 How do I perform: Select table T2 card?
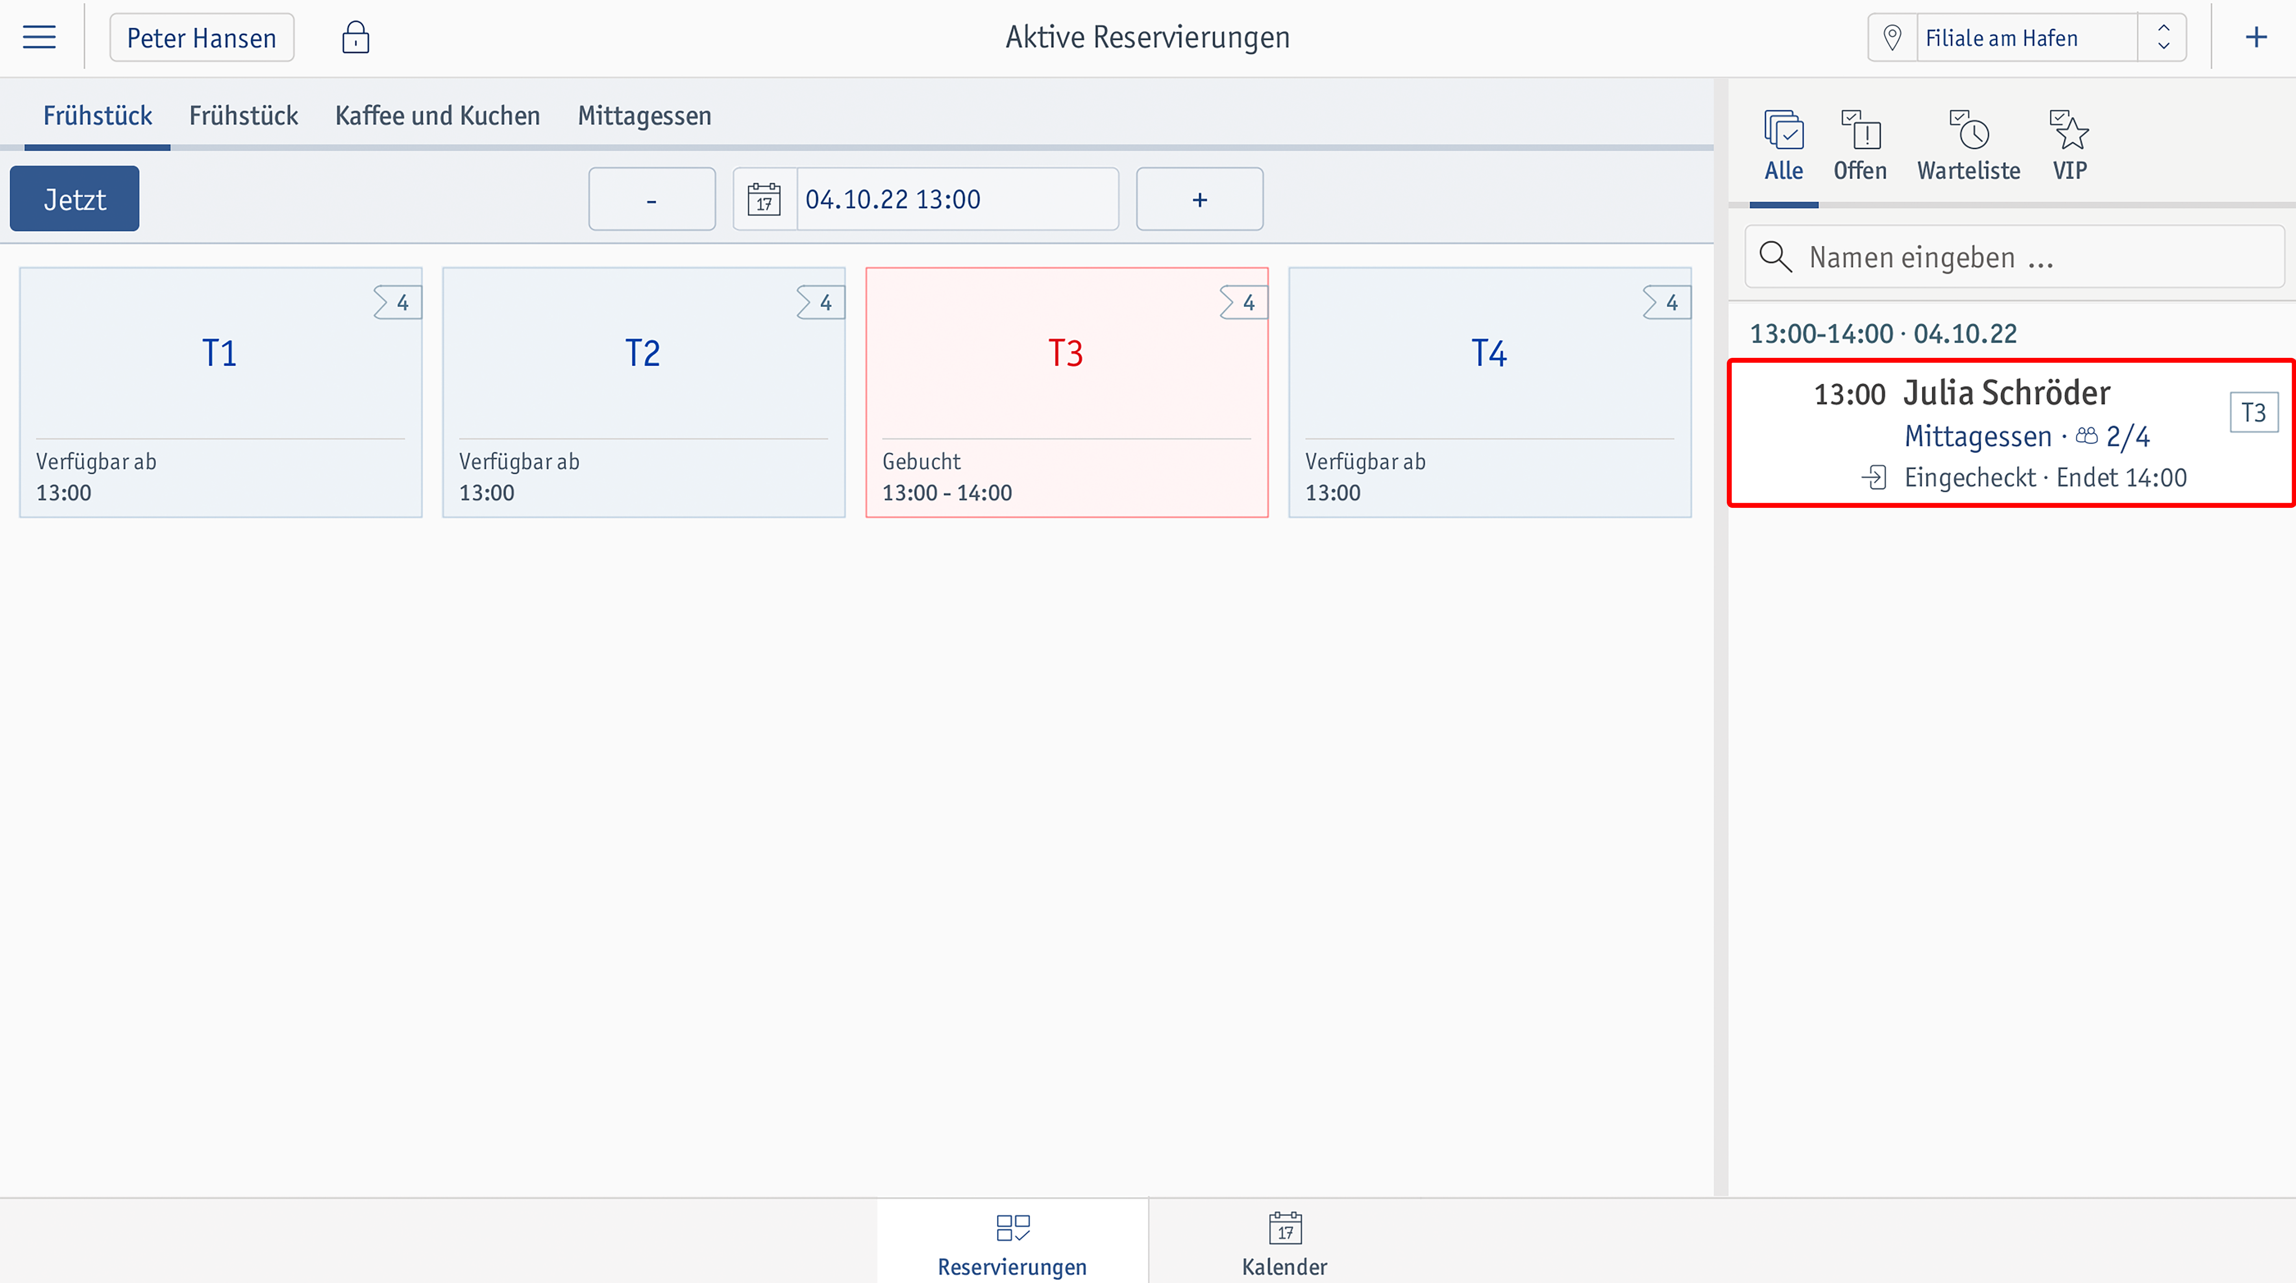(x=644, y=392)
